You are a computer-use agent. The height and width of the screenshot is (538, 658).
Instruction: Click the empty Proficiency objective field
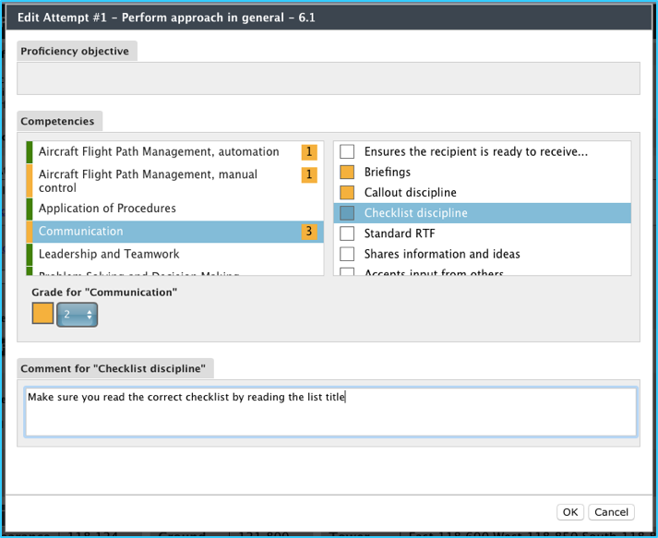[329, 78]
